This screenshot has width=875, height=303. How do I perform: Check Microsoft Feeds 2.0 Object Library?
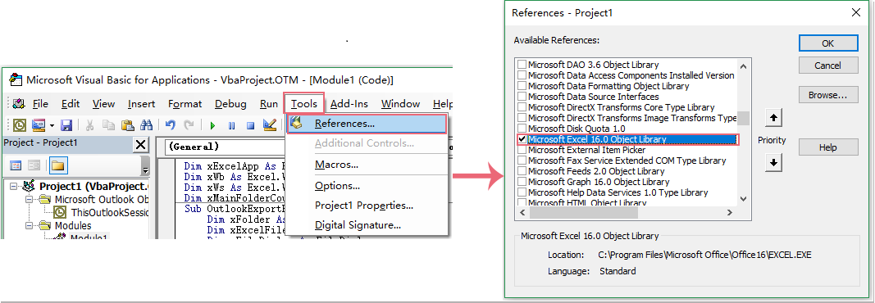point(522,171)
